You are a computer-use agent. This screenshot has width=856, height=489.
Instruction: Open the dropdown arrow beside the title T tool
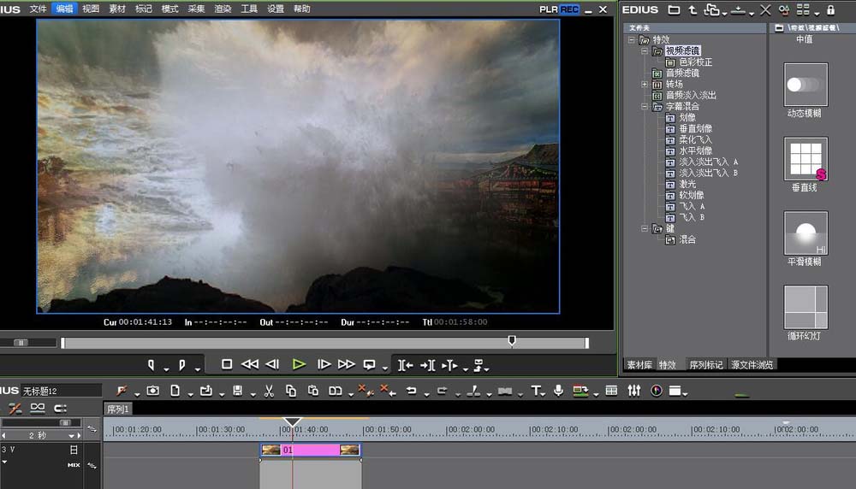coord(544,393)
